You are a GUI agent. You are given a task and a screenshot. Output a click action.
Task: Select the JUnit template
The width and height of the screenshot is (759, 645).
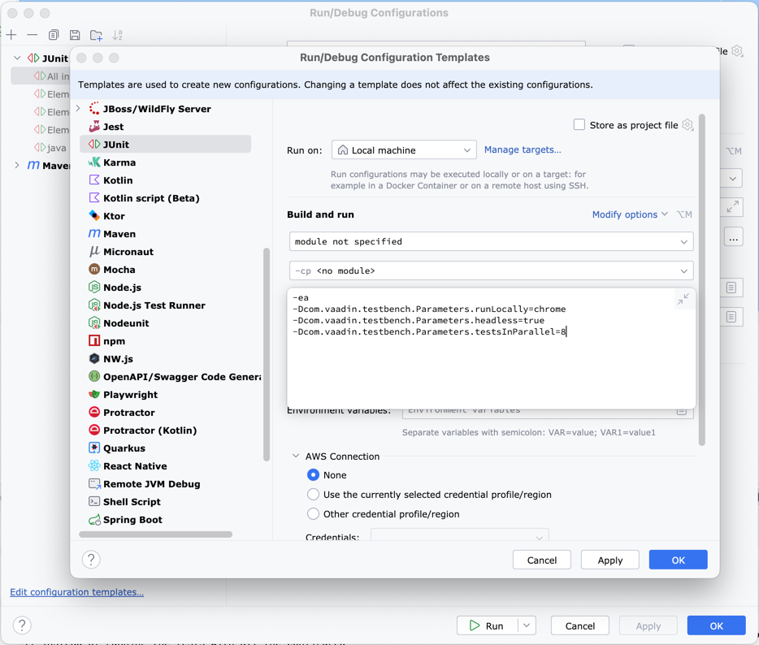pos(166,145)
